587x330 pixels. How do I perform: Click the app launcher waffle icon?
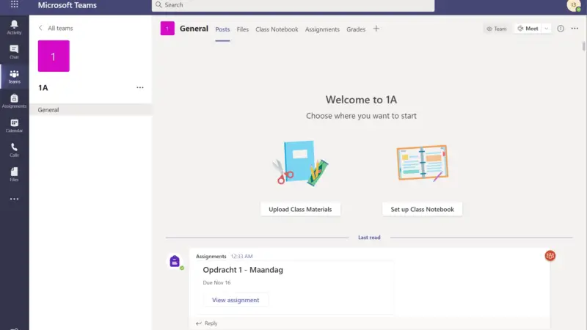click(x=14, y=5)
